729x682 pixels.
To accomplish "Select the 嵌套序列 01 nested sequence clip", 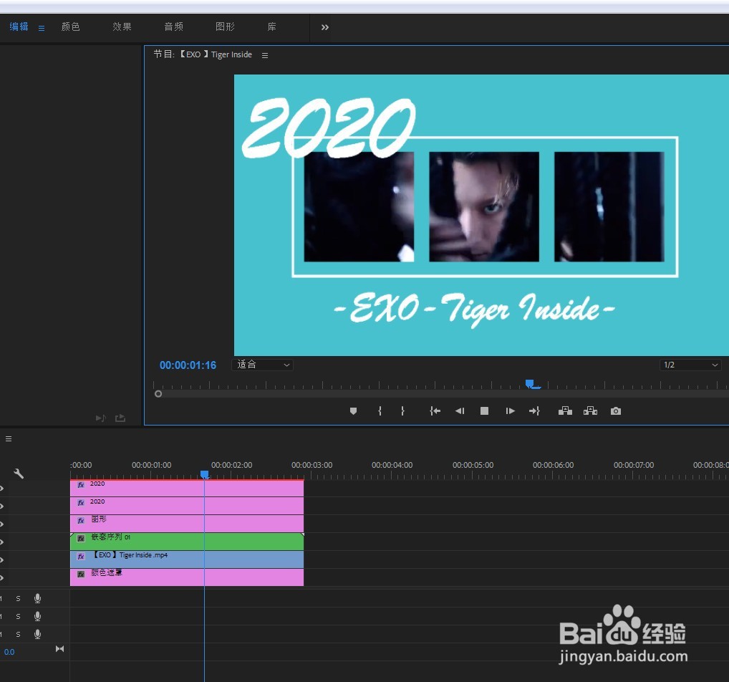I will [x=187, y=542].
